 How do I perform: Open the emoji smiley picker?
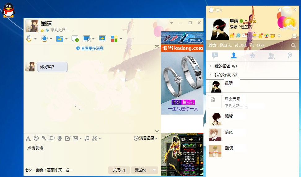(36, 138)
